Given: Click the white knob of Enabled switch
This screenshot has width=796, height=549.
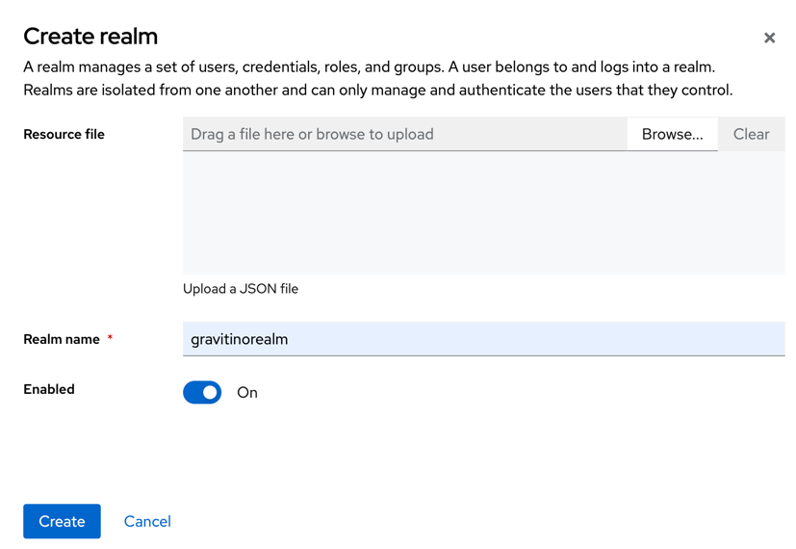Looking at the screenshot, I should (x=210, y=392).
